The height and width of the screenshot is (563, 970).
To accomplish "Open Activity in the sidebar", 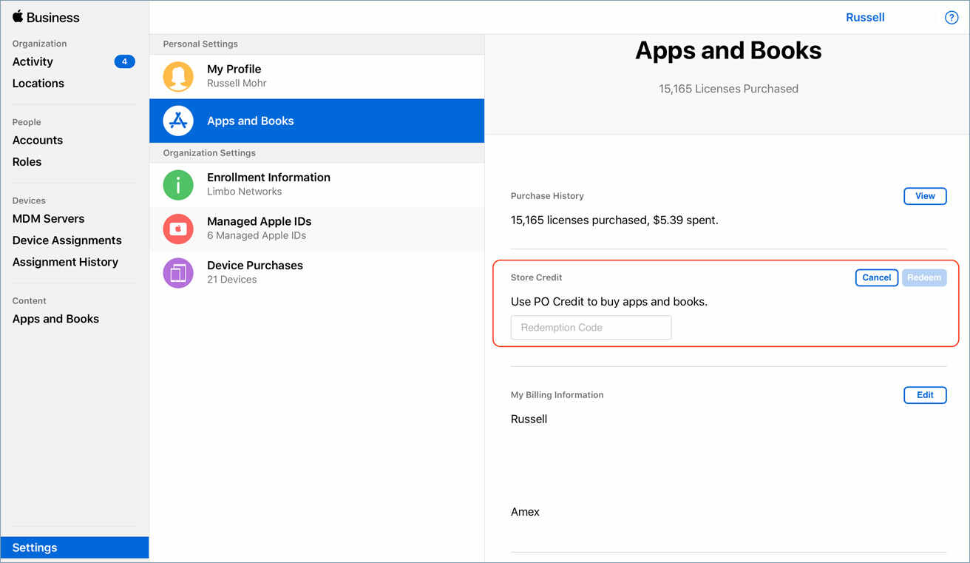I will pyautogui.click(x=33, y=61).
